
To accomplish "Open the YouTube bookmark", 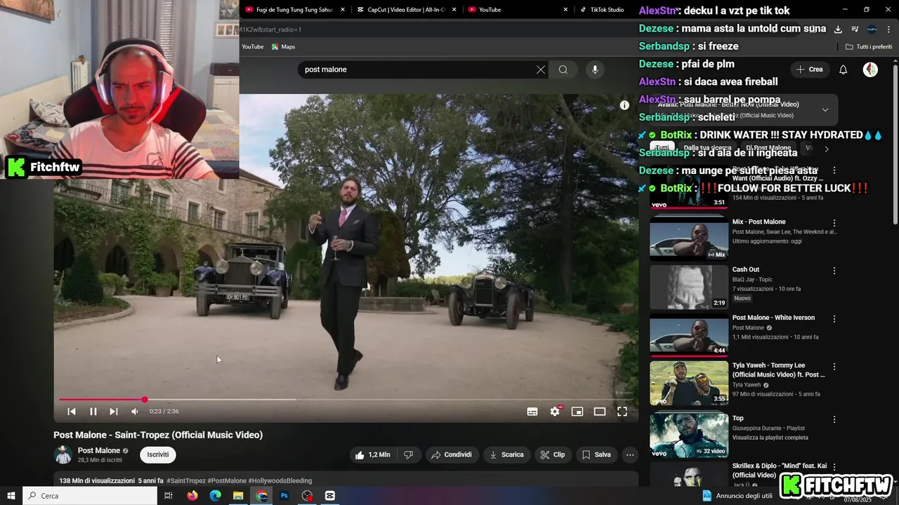I will (253, 46).
